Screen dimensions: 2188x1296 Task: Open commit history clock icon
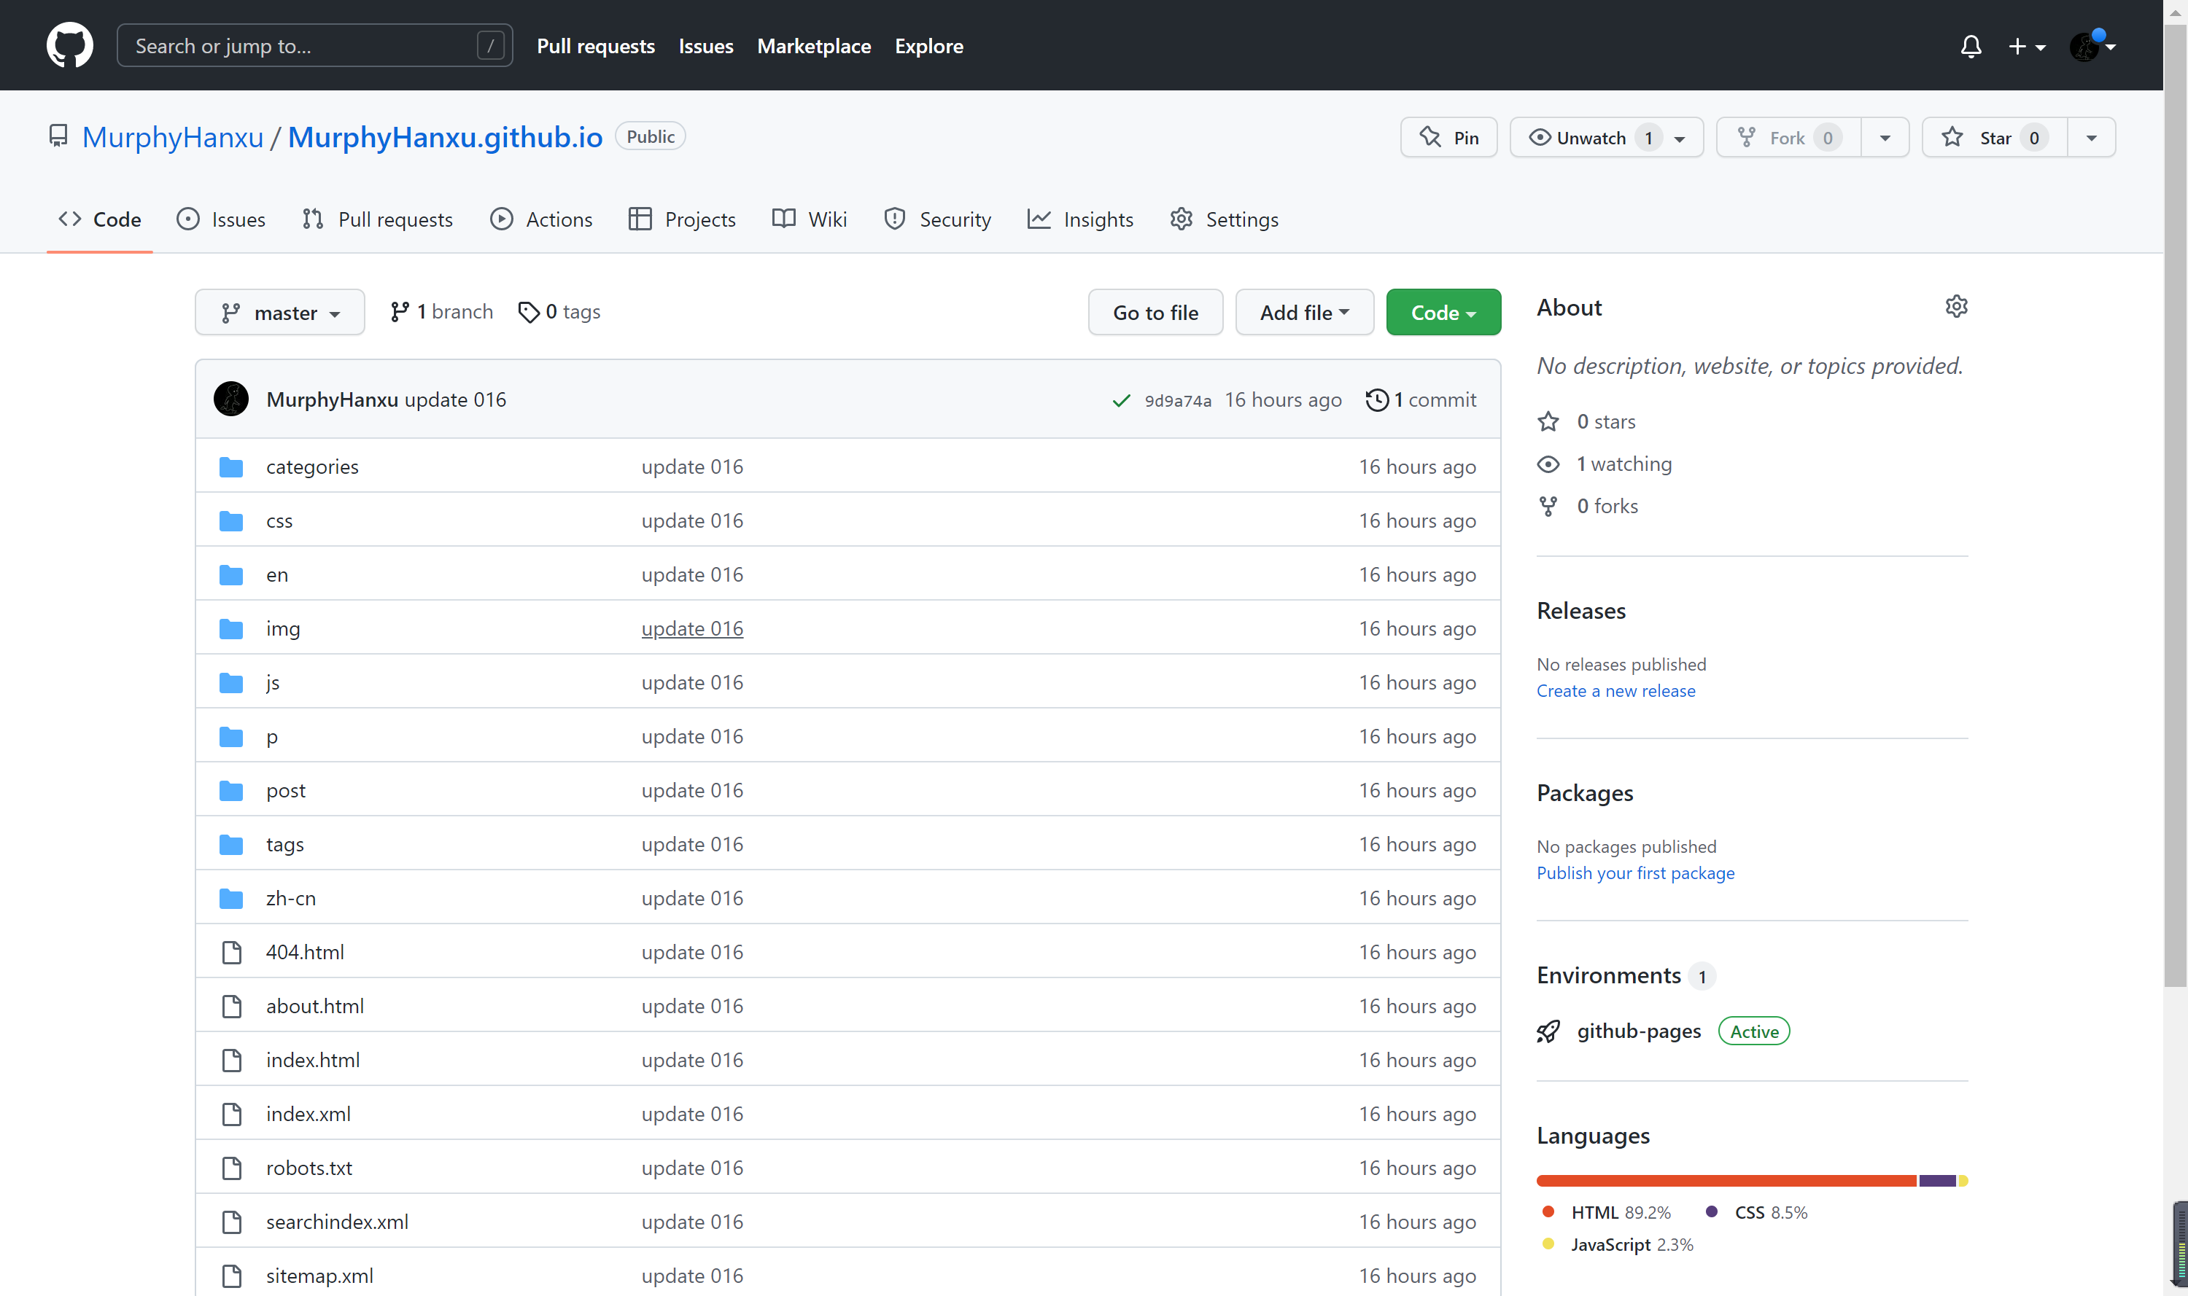[x=1376, y=399]
